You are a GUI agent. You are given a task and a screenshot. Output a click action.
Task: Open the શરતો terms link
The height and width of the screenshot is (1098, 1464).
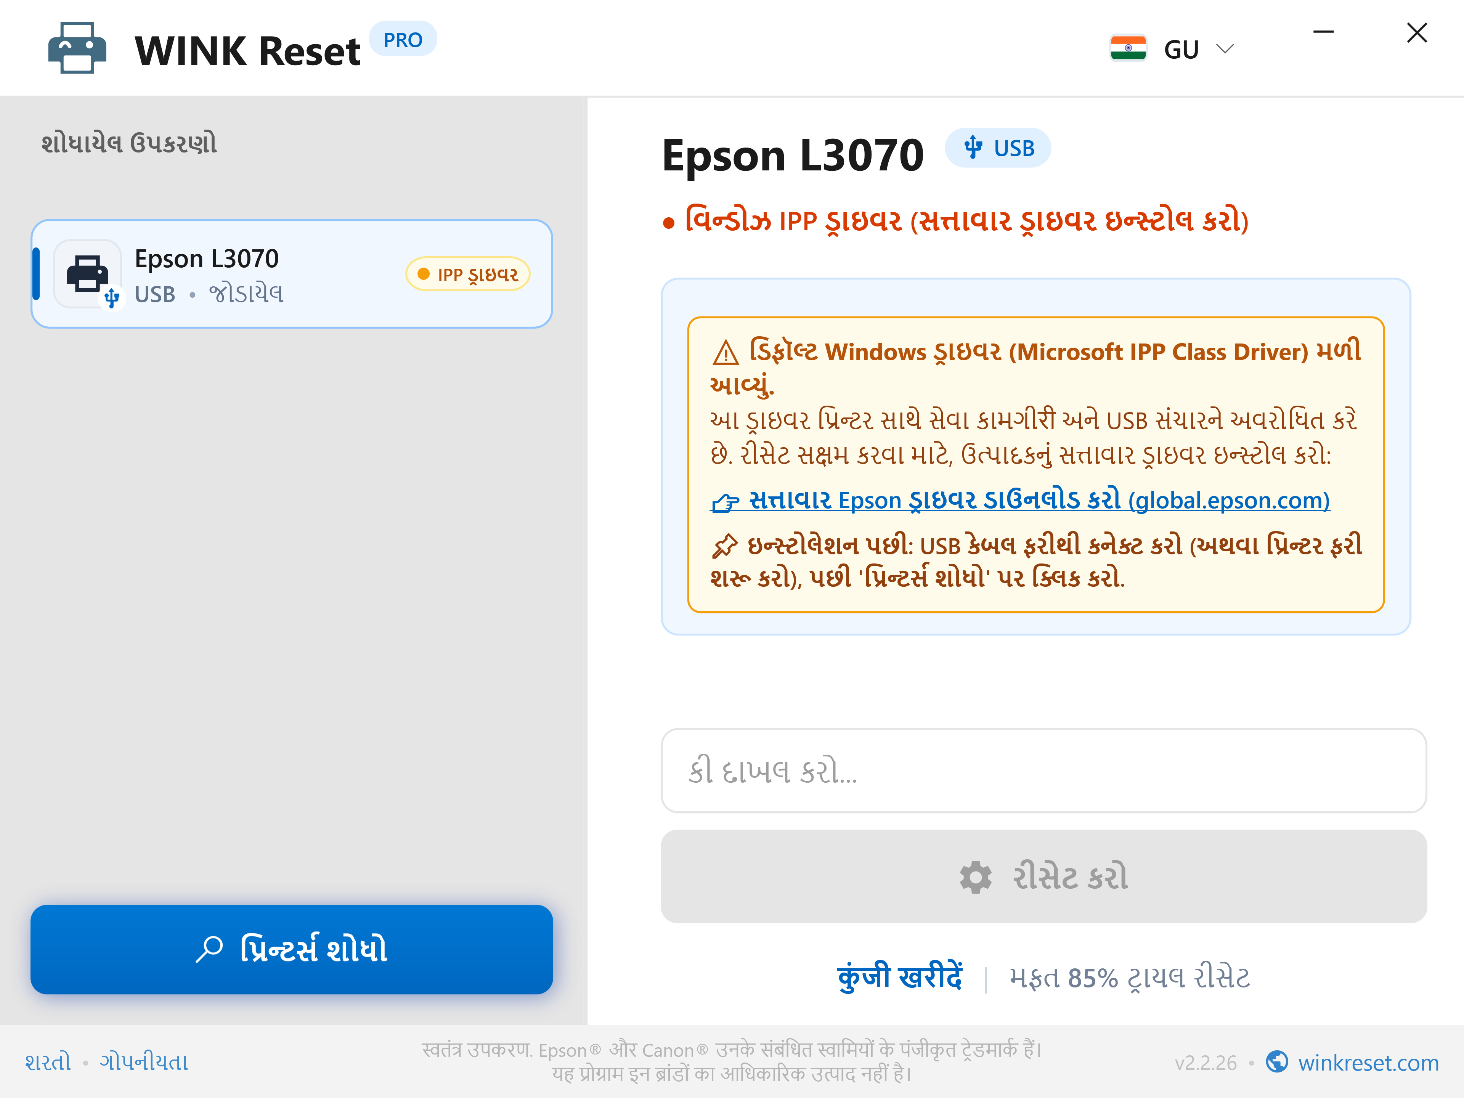coord(48,1062)
